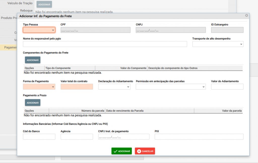Click the Valor do Adiantamento field

(x=227, y=87)
